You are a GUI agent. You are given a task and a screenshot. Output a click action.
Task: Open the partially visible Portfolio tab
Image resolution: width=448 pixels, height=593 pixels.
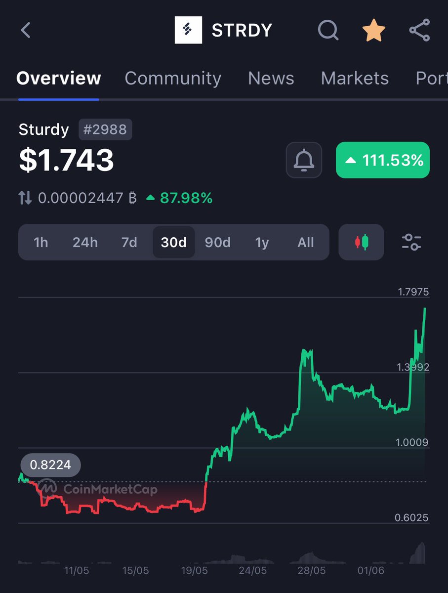(x=431, y=78)
